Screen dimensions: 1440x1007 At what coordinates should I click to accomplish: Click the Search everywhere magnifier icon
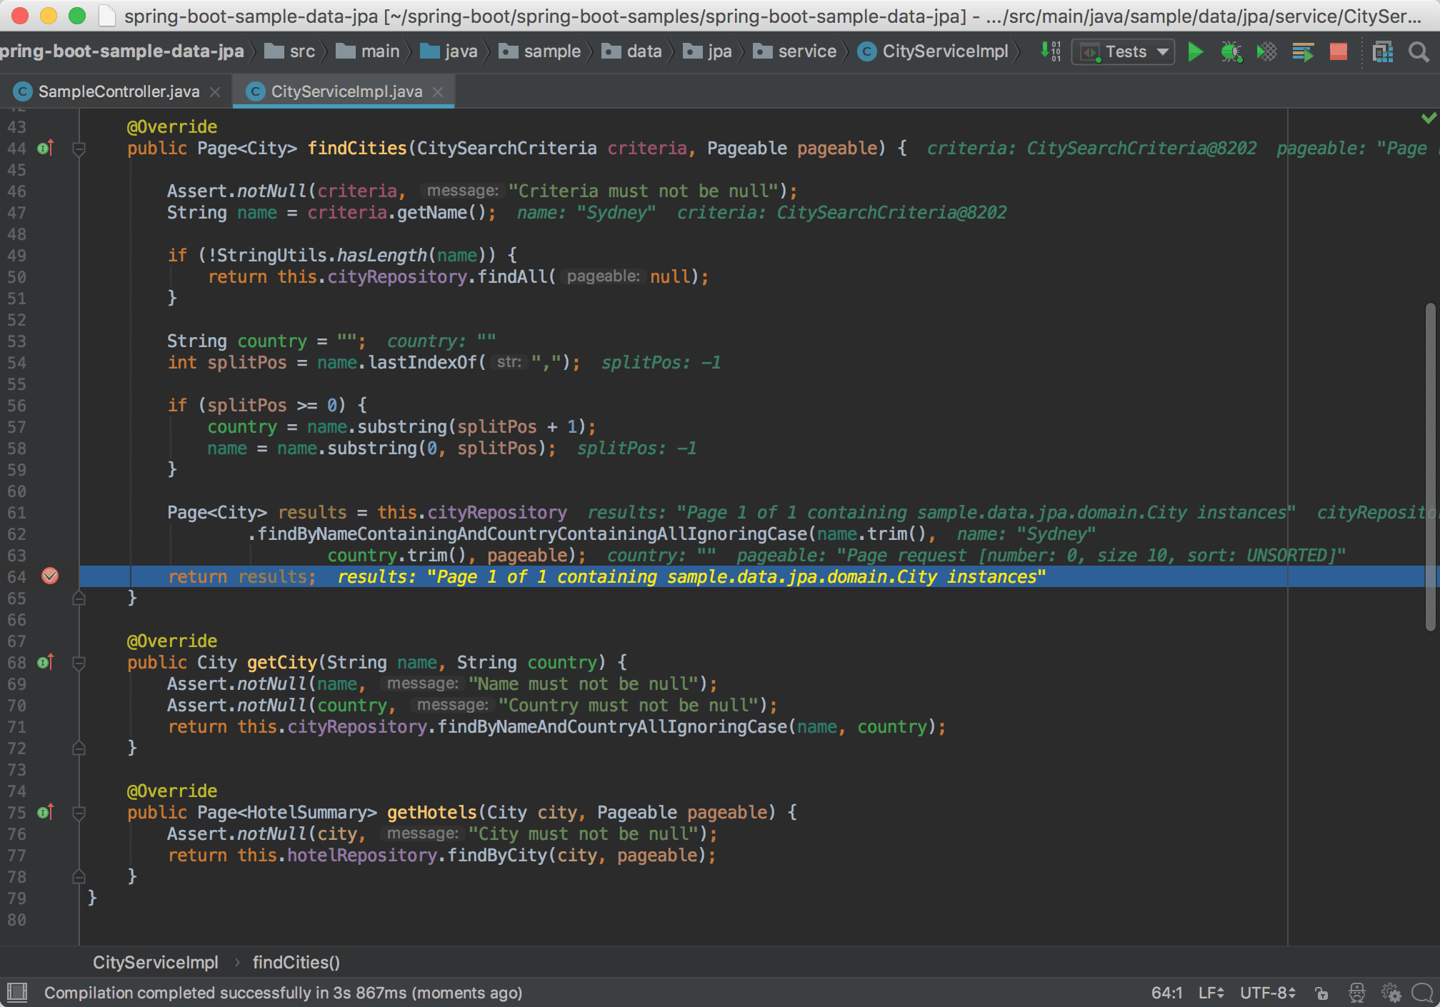1418,53
